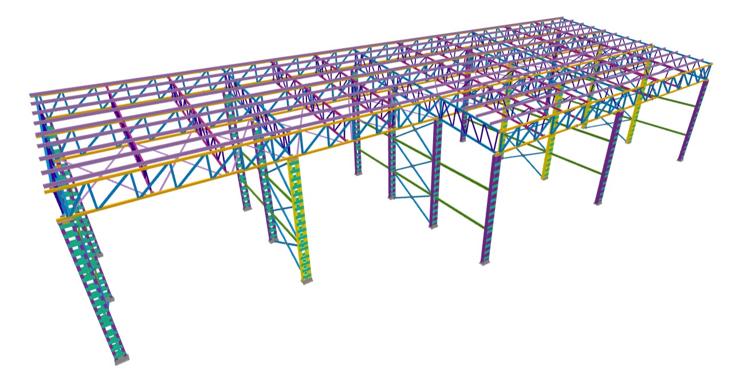Screen dimensions: 747x379
Task: Select the gray base plate of the front-left corner column
Action: point(121,360)
